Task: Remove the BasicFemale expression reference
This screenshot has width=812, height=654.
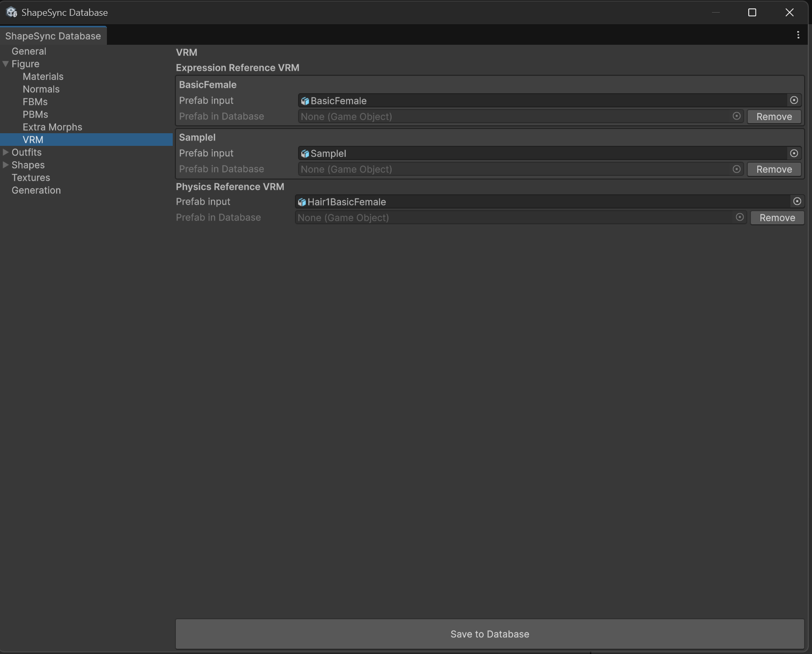Action: pyautogui.click(x=774, y=116)
